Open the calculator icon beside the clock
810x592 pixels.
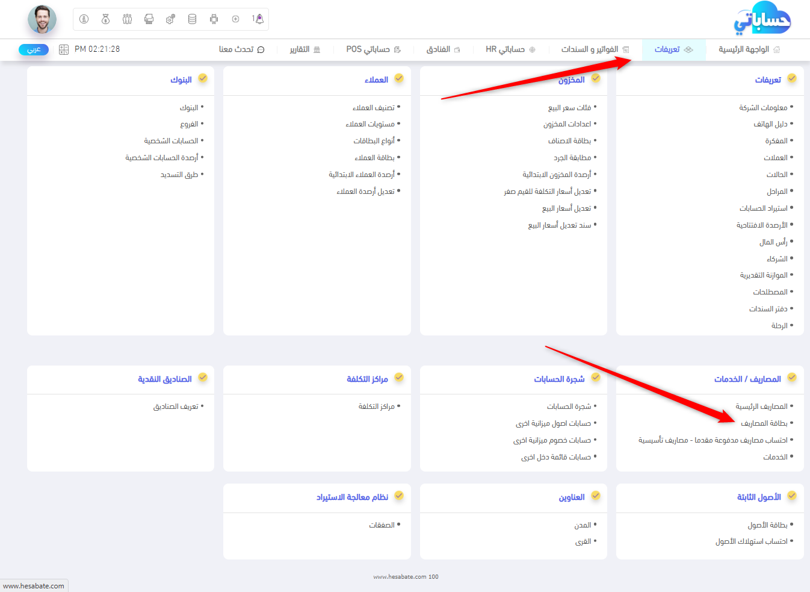click(64, 49)
